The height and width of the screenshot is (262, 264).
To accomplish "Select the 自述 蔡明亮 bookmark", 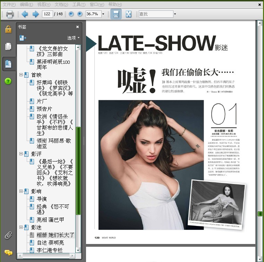I will tap(50, 243).
